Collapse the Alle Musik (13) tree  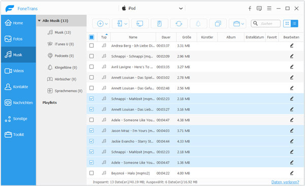pos(39,21)
